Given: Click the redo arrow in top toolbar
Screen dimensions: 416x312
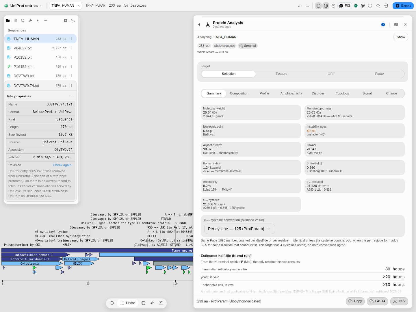Looking at the screenshot, I should [307, 6].
